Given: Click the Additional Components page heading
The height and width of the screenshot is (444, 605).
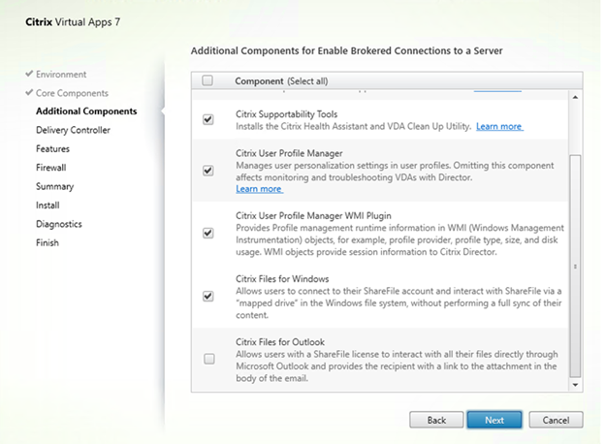Looking at the screenshot, I should pyautogui.click(x=346, y=51).
